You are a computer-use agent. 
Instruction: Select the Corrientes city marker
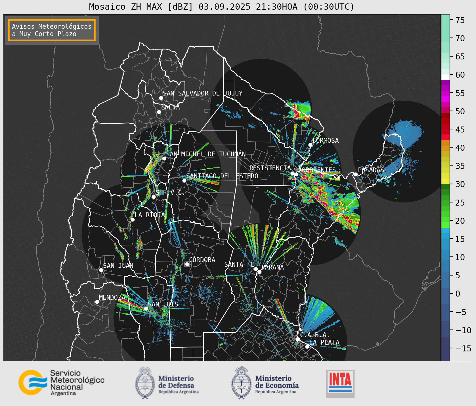296,174
